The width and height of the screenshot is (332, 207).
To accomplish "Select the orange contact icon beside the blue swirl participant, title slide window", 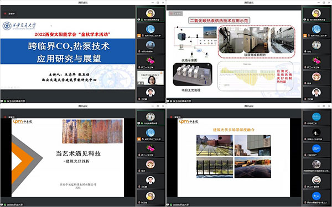I will (x=139, y=36).
